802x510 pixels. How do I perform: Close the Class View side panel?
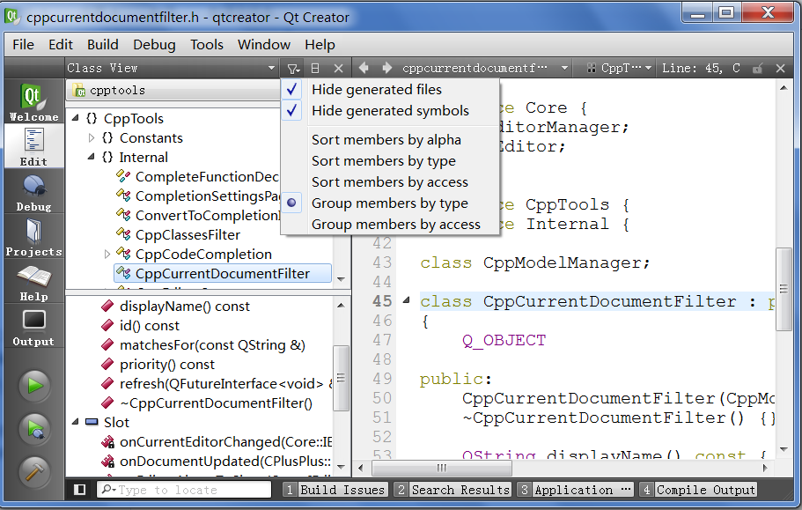[338, 68]
